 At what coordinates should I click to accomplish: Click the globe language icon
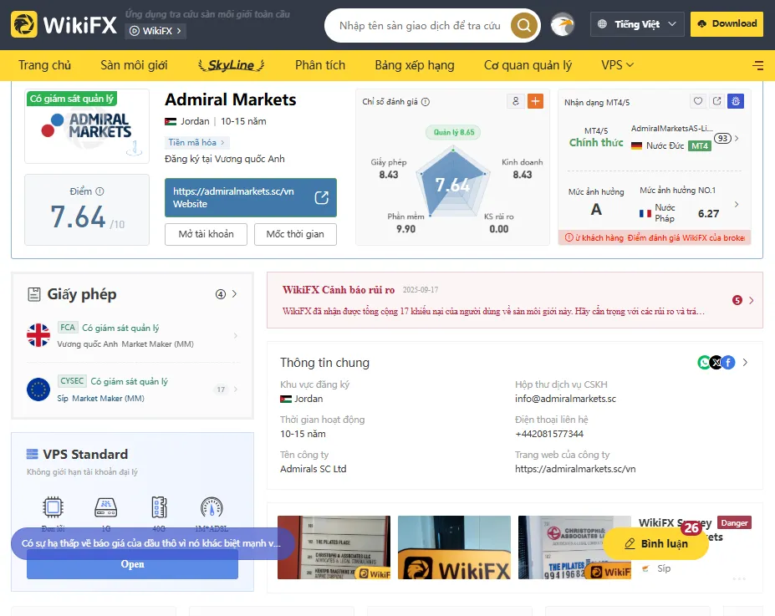click(x=602, y=23)
